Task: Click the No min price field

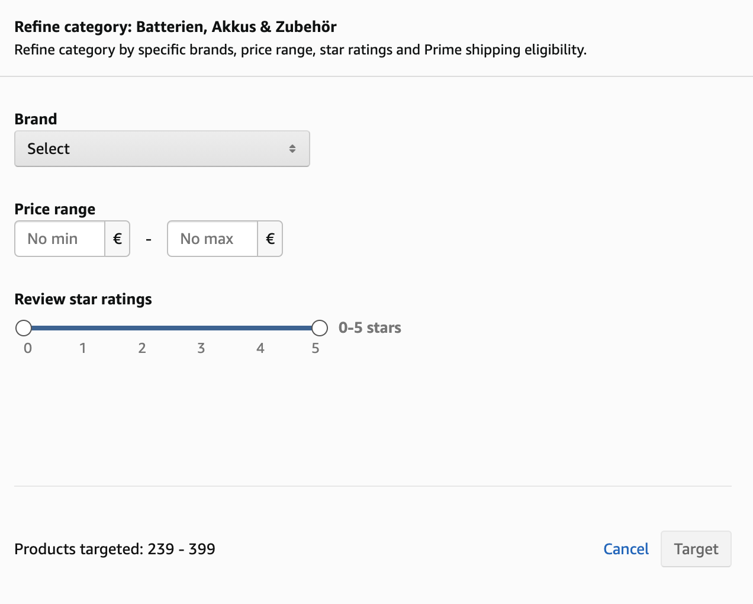Action: pos(60,239)
